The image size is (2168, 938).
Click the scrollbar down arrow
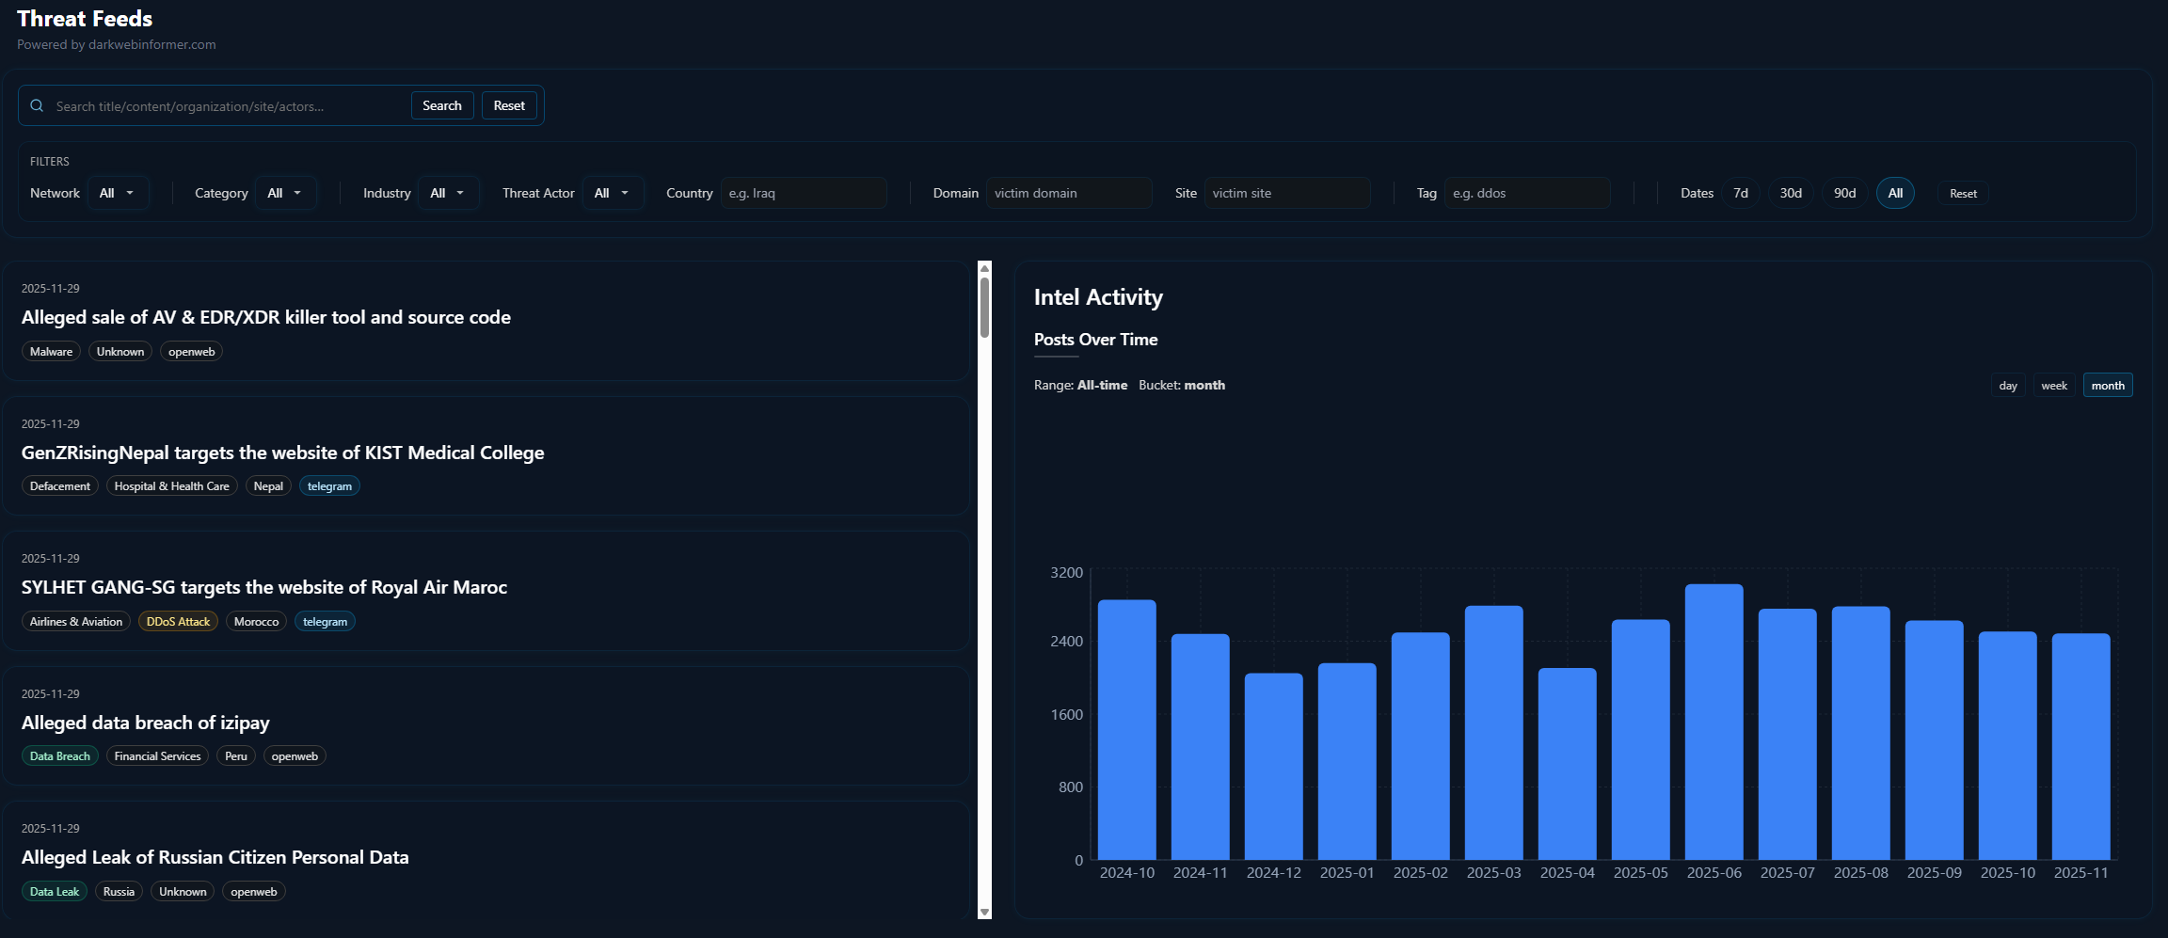pos(984,912)
